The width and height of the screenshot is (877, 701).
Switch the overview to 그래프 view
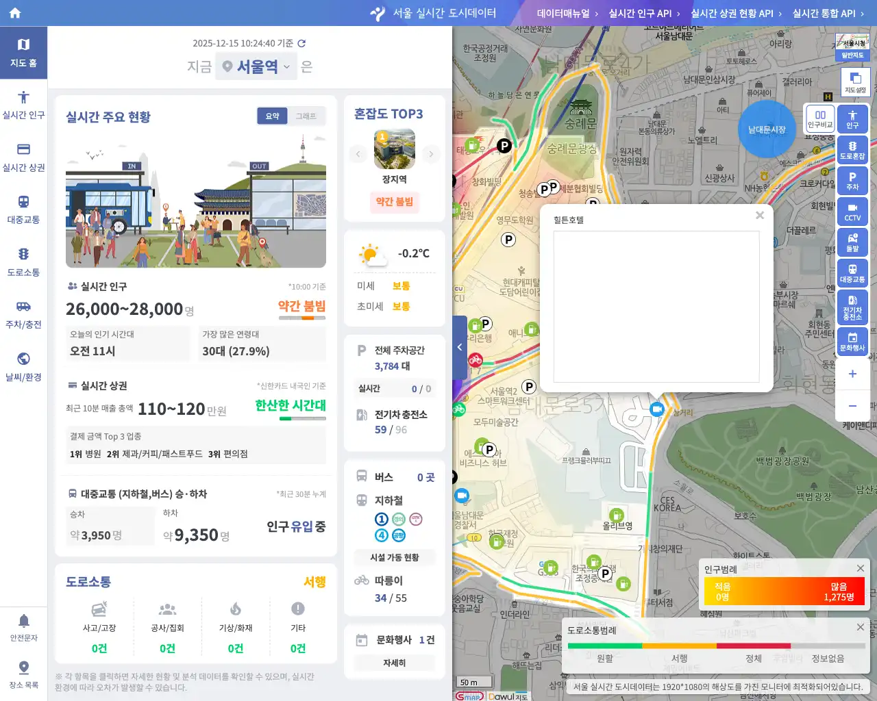point(307,116)
